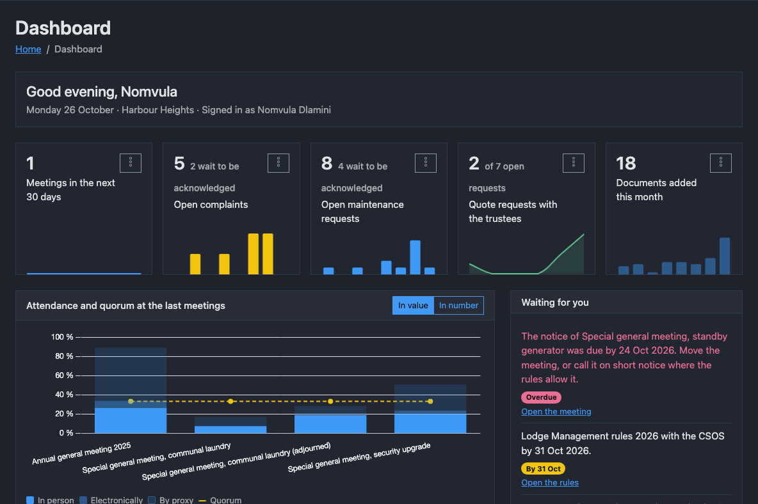Image resolution: width=758 pixels, height=504 pixels.
Task: Click the Waiting for you heading
Action: click(x=555, y=303)
